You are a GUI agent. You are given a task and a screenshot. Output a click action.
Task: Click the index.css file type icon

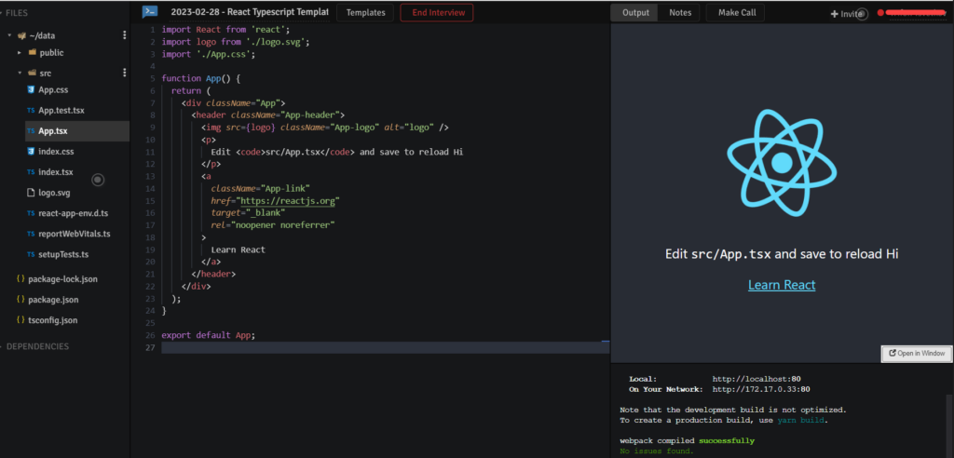tap(31, 152)
